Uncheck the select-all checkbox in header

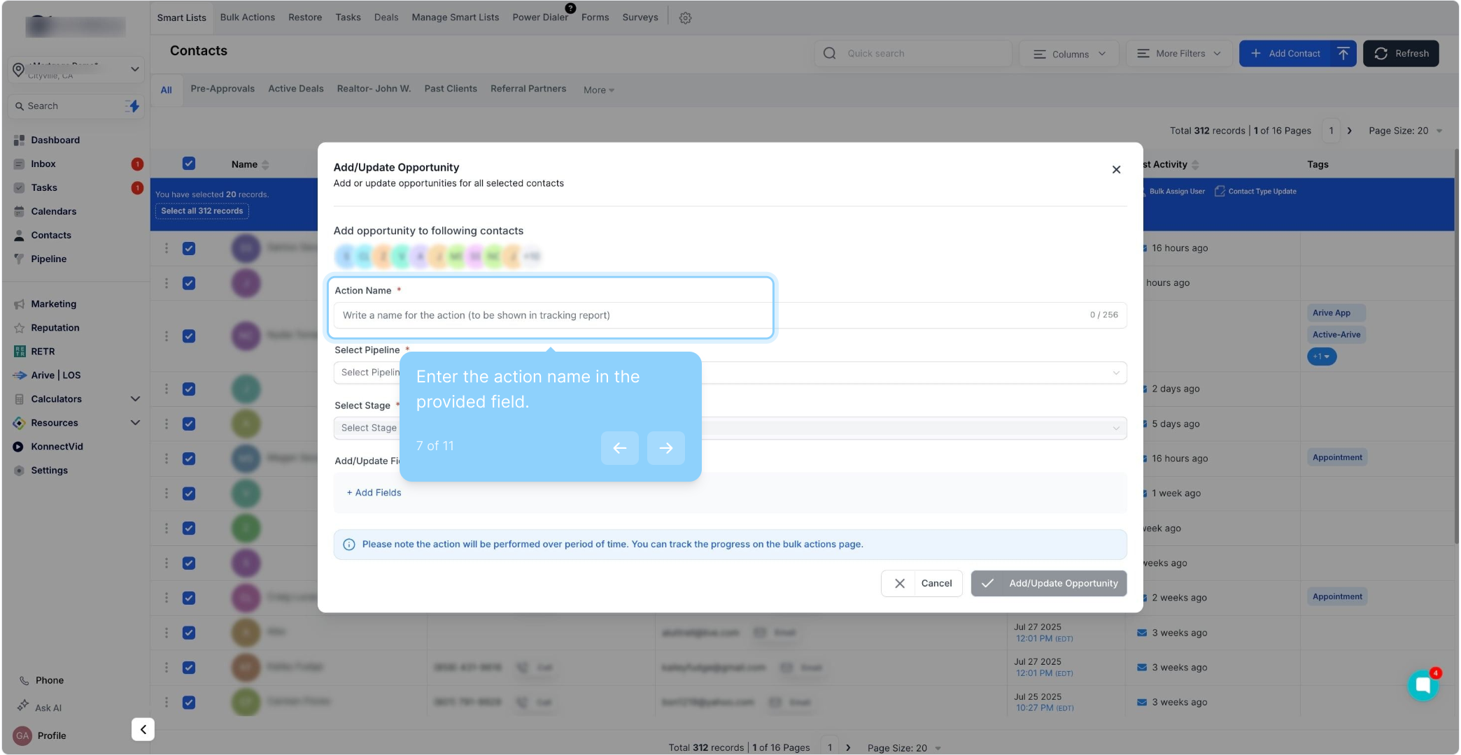pyautogui.click(x=189, y=164)
